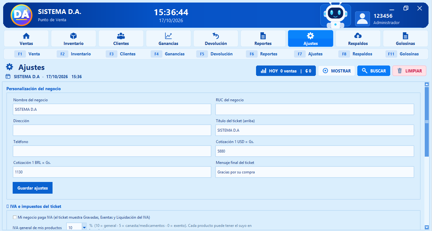This screenshot has height=231, width=432.
Task: Click the Respaldos cloud upload icon
Action: pyautogui.click(x=358, y=36)
